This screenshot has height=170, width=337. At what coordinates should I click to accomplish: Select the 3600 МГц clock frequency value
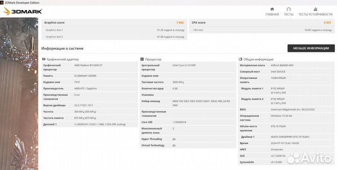click(178, 82)
